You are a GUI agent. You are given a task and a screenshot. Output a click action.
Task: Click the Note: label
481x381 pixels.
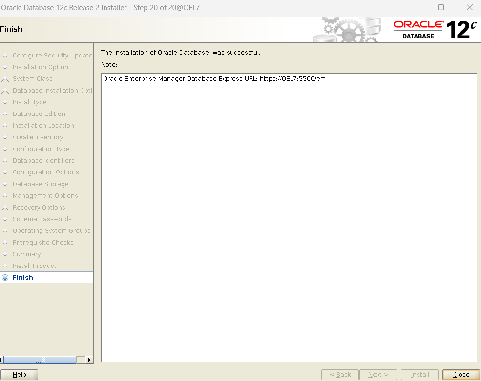[109, 65]
